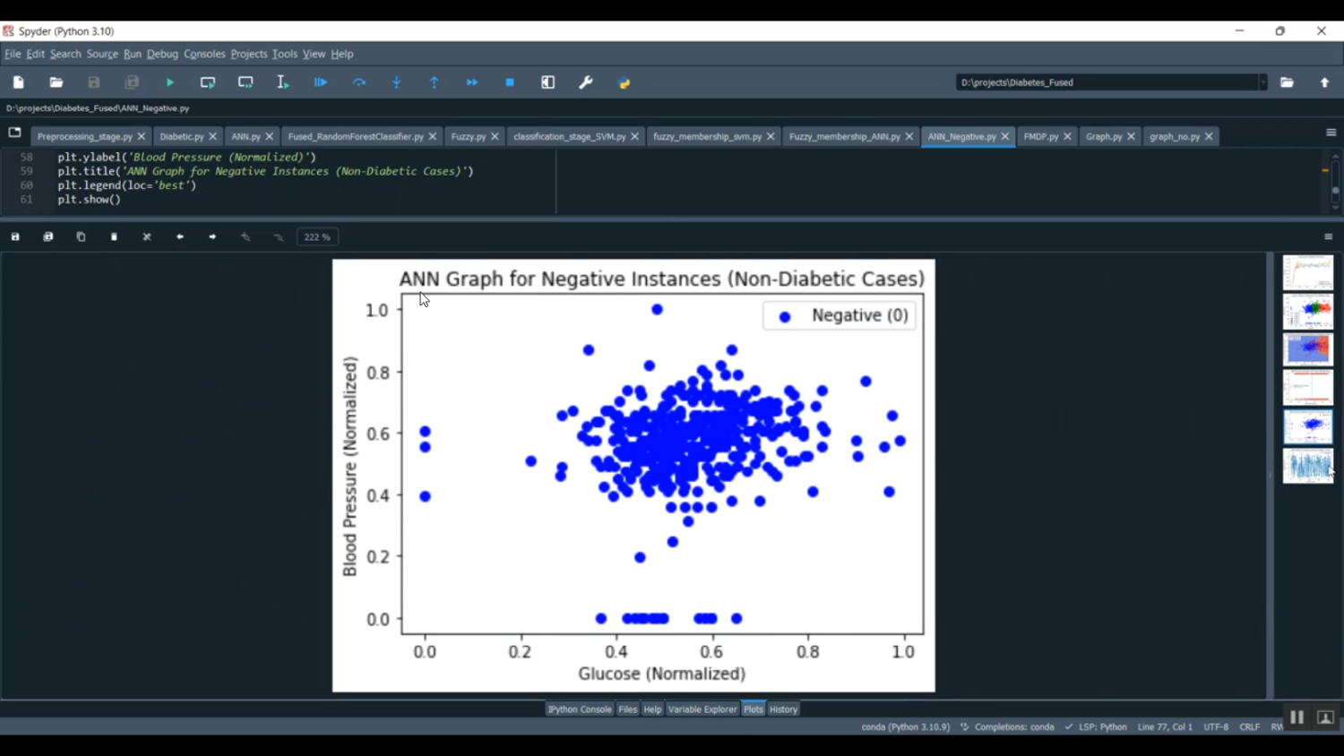Copy the plot to clipboard
Image resolution: width=1344 pixels, height=756 pixels.
(x=81, y=237)
